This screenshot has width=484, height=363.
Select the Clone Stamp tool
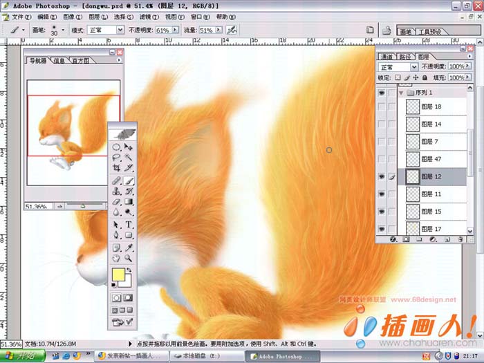point(116,192)
